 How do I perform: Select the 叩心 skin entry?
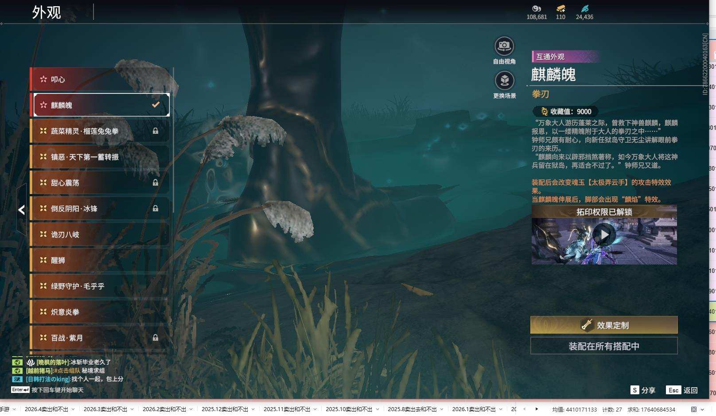point(100,79)
